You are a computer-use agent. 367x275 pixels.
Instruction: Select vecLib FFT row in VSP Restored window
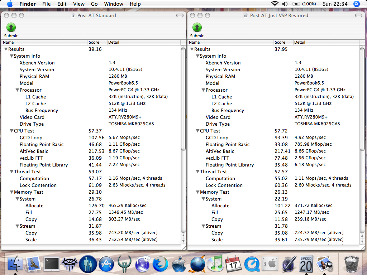(273, 158)
